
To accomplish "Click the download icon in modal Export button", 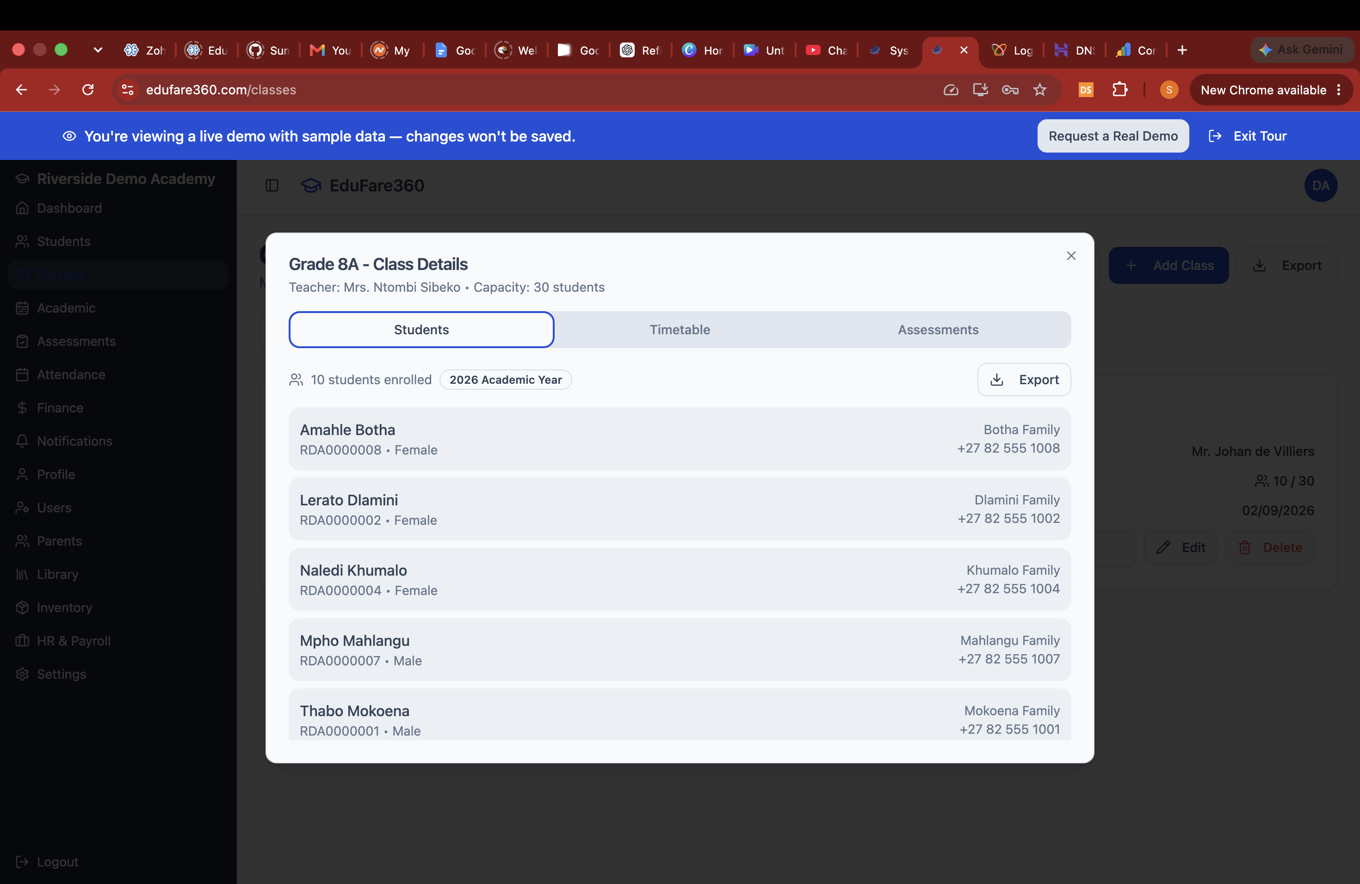I will click(996, 380).
